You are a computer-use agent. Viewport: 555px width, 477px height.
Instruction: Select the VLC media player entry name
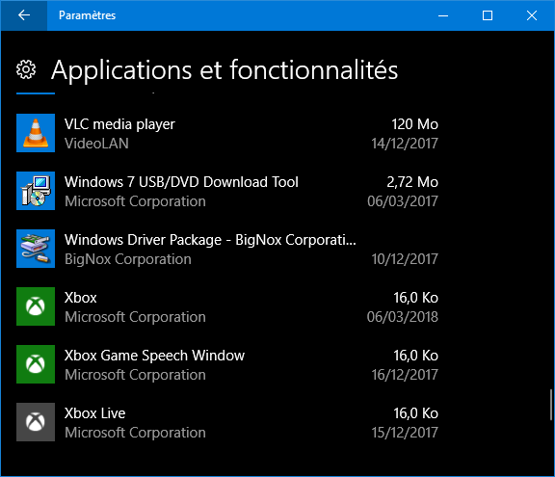[x=119, y=124]
